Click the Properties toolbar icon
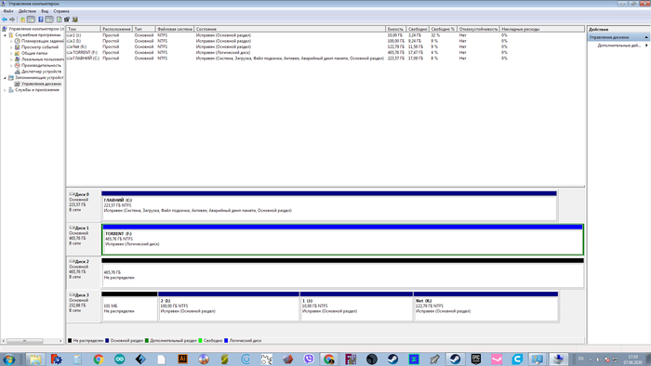This screenshot has height=366, width=651. (67, 20)
